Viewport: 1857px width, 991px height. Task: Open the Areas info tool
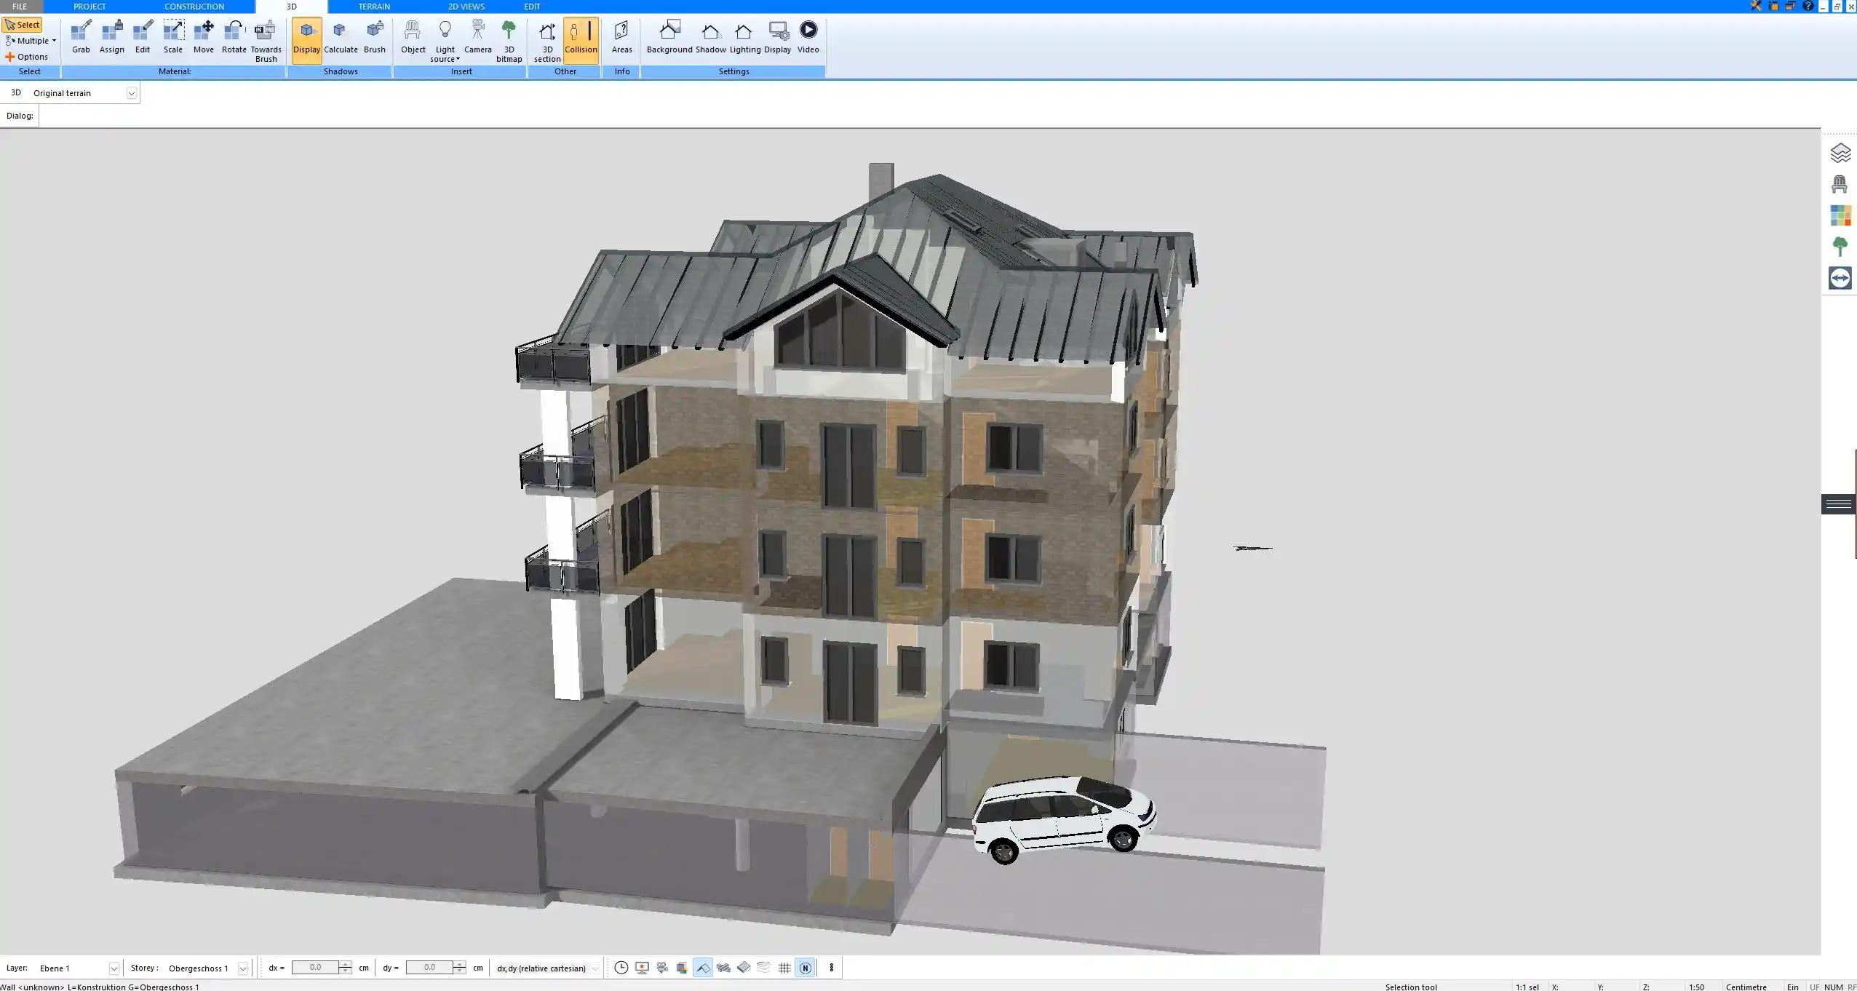622,36
